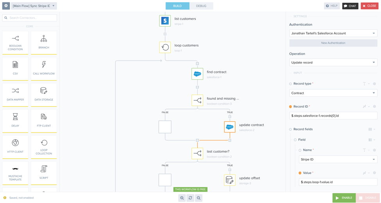Add step after list customers
Image resolution: width=381 pixels, height=203 pixels.
[x=165, y=34]
